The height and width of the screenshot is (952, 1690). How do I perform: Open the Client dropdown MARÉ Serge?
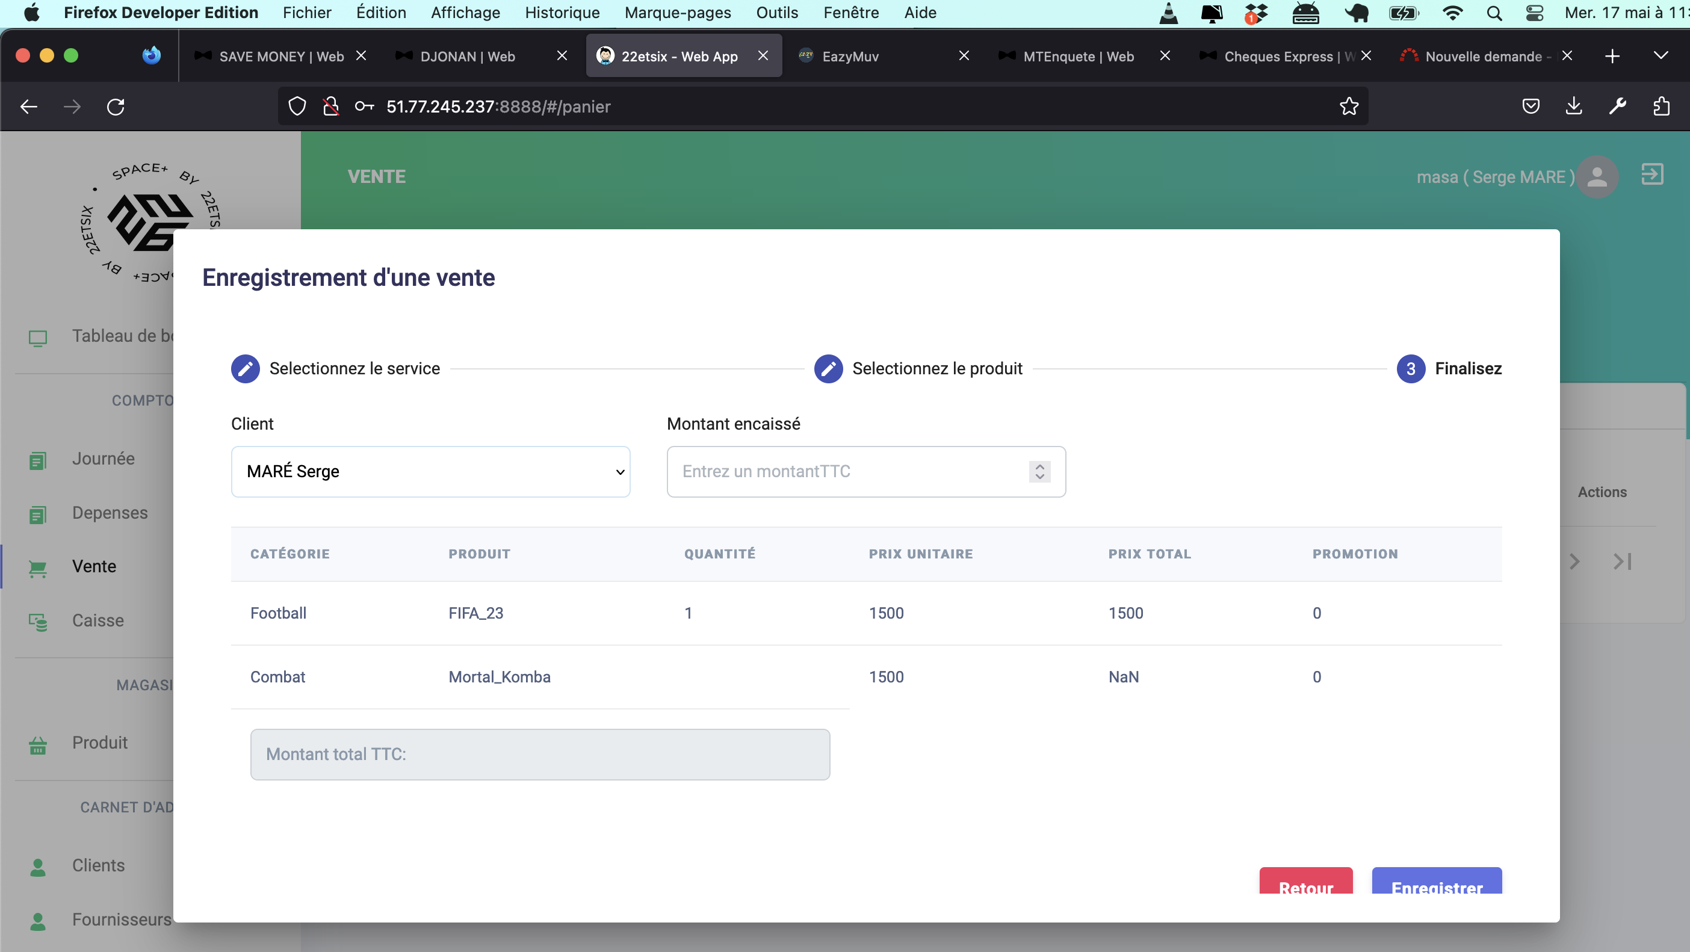click(430, 472)
